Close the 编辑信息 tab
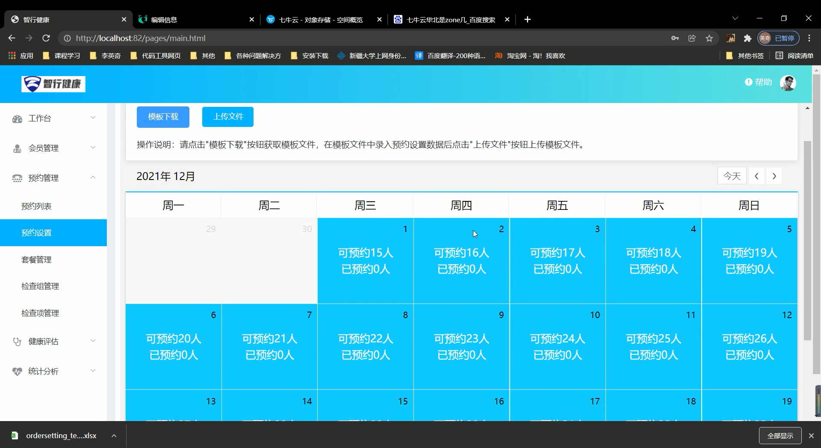The height and width of the screenshot is (448, 821). 251,19
